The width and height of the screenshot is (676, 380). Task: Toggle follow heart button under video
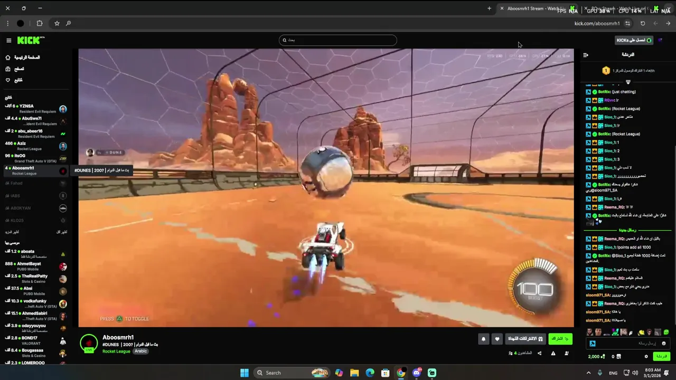(x=497, y=339)
